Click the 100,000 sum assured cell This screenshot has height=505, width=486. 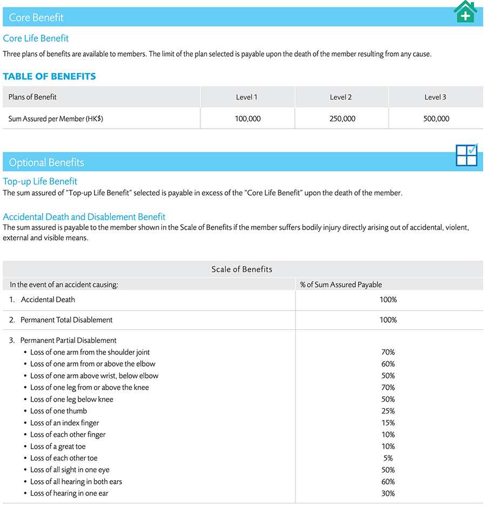click(x=248, y=119)
